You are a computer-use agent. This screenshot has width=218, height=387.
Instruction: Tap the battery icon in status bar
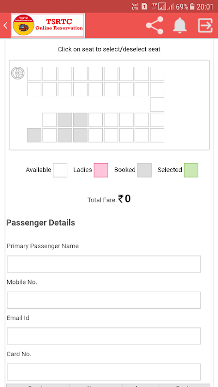click(192, 6)
